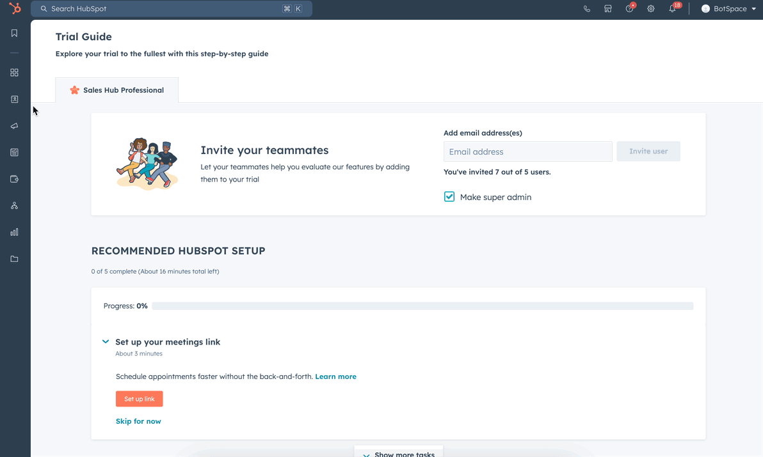Collapse the Set up your meetings link section
Image resolution: width=763 pixels, height=457 pixels.
[106, 342]
